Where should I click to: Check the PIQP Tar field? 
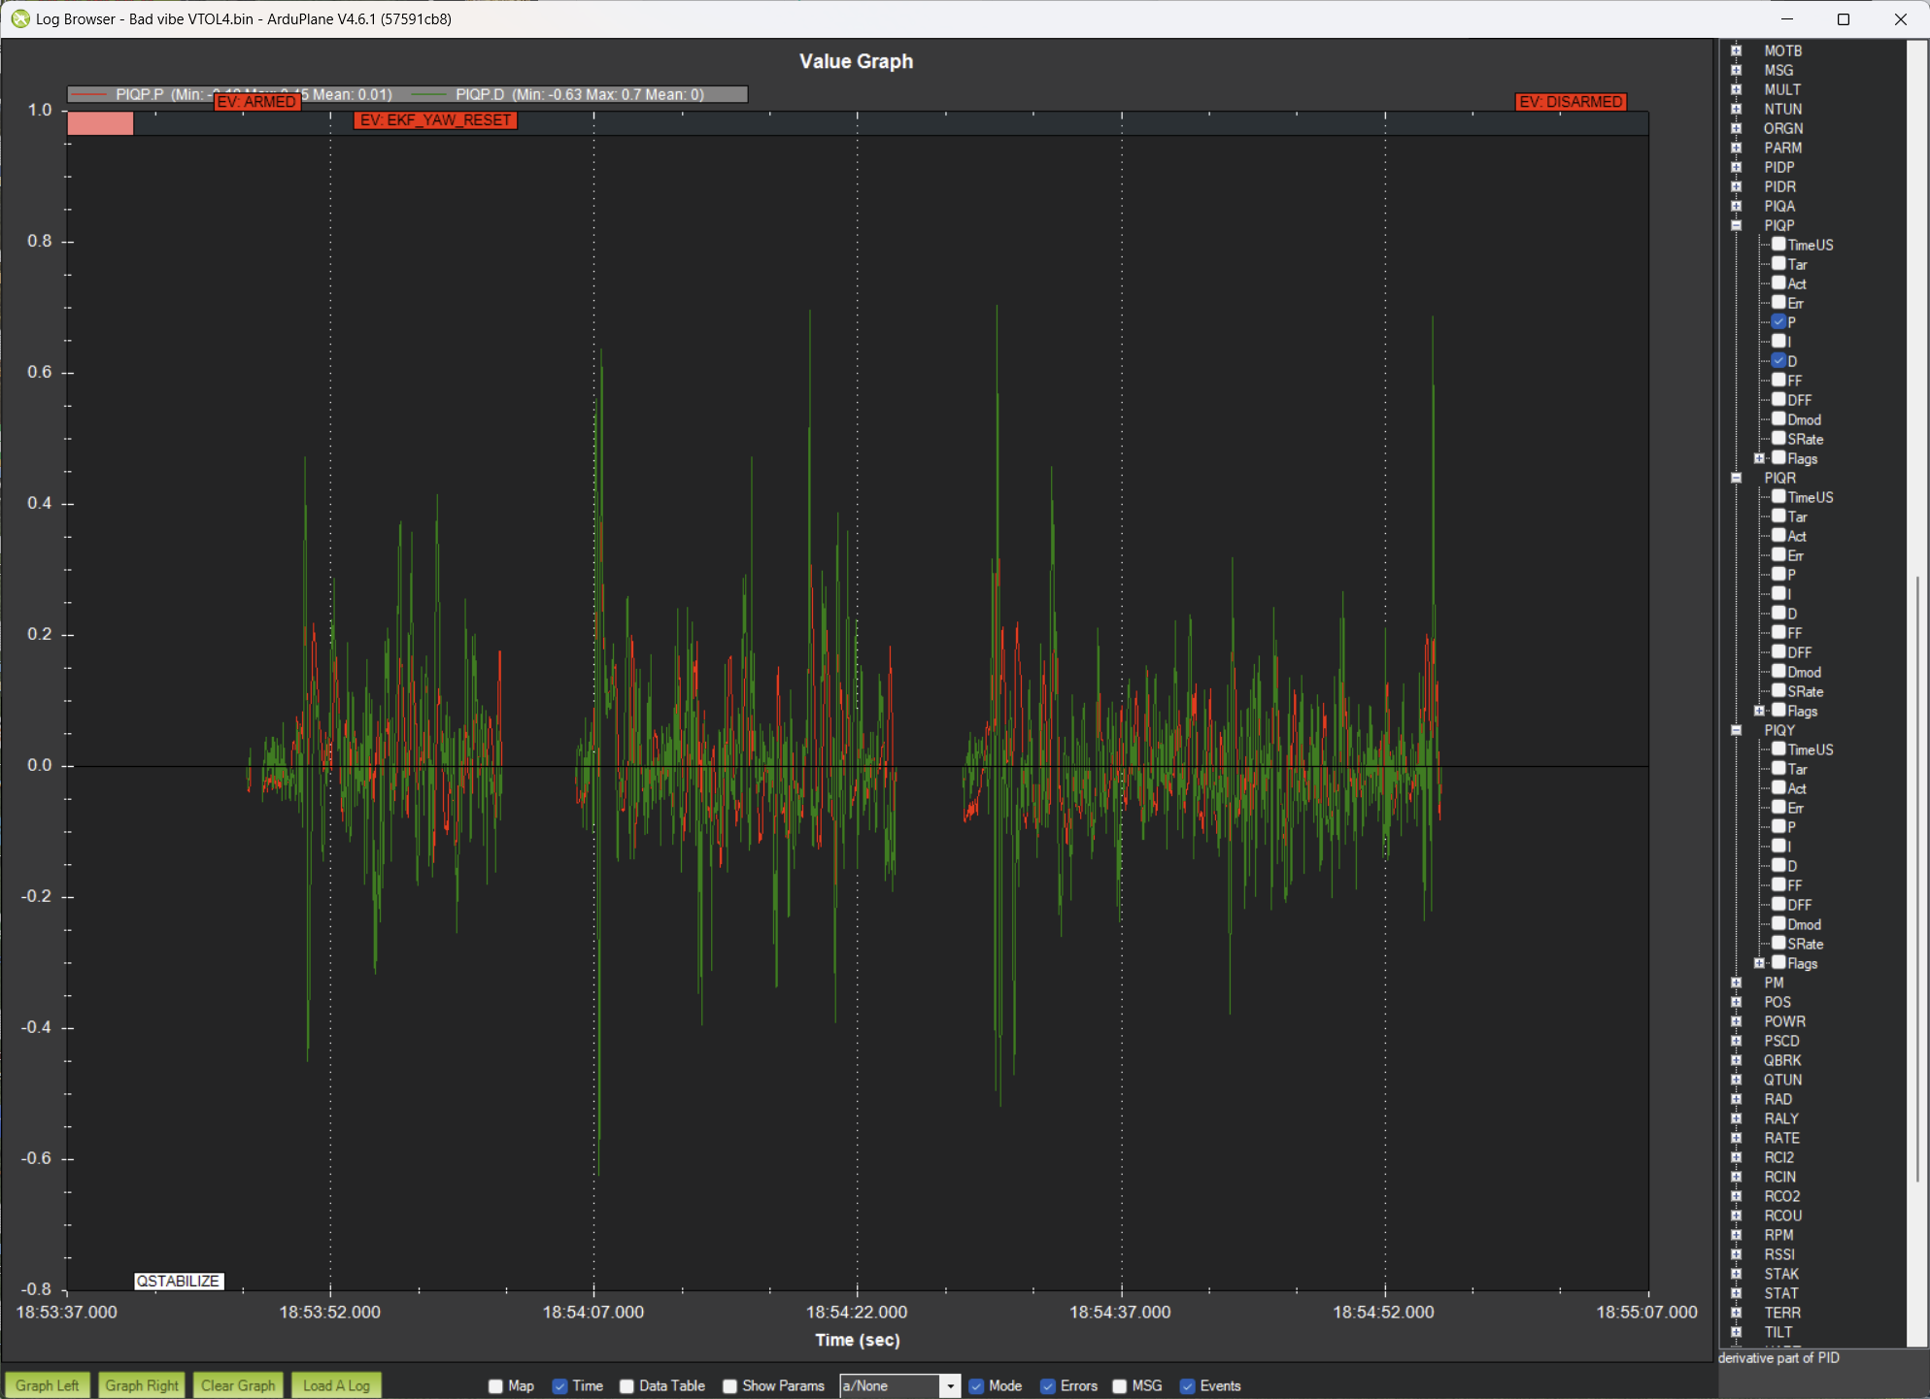[1778, 264]
